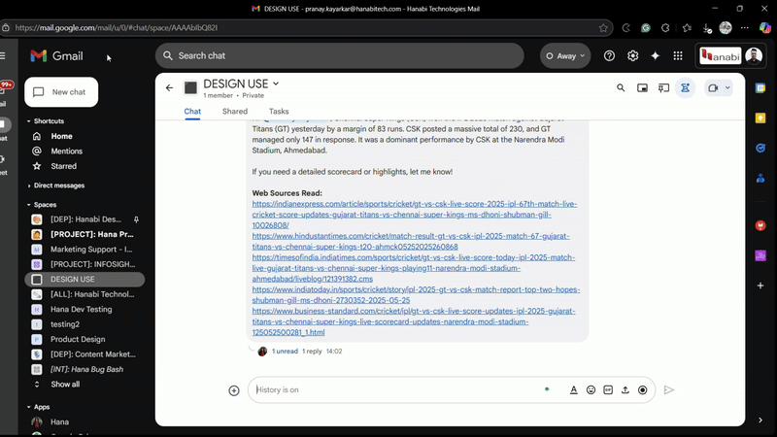The width and height of the screenshot is (777, 437).
Task: Open Gmail settings gear icon
Action: click(x=633, y=56)
